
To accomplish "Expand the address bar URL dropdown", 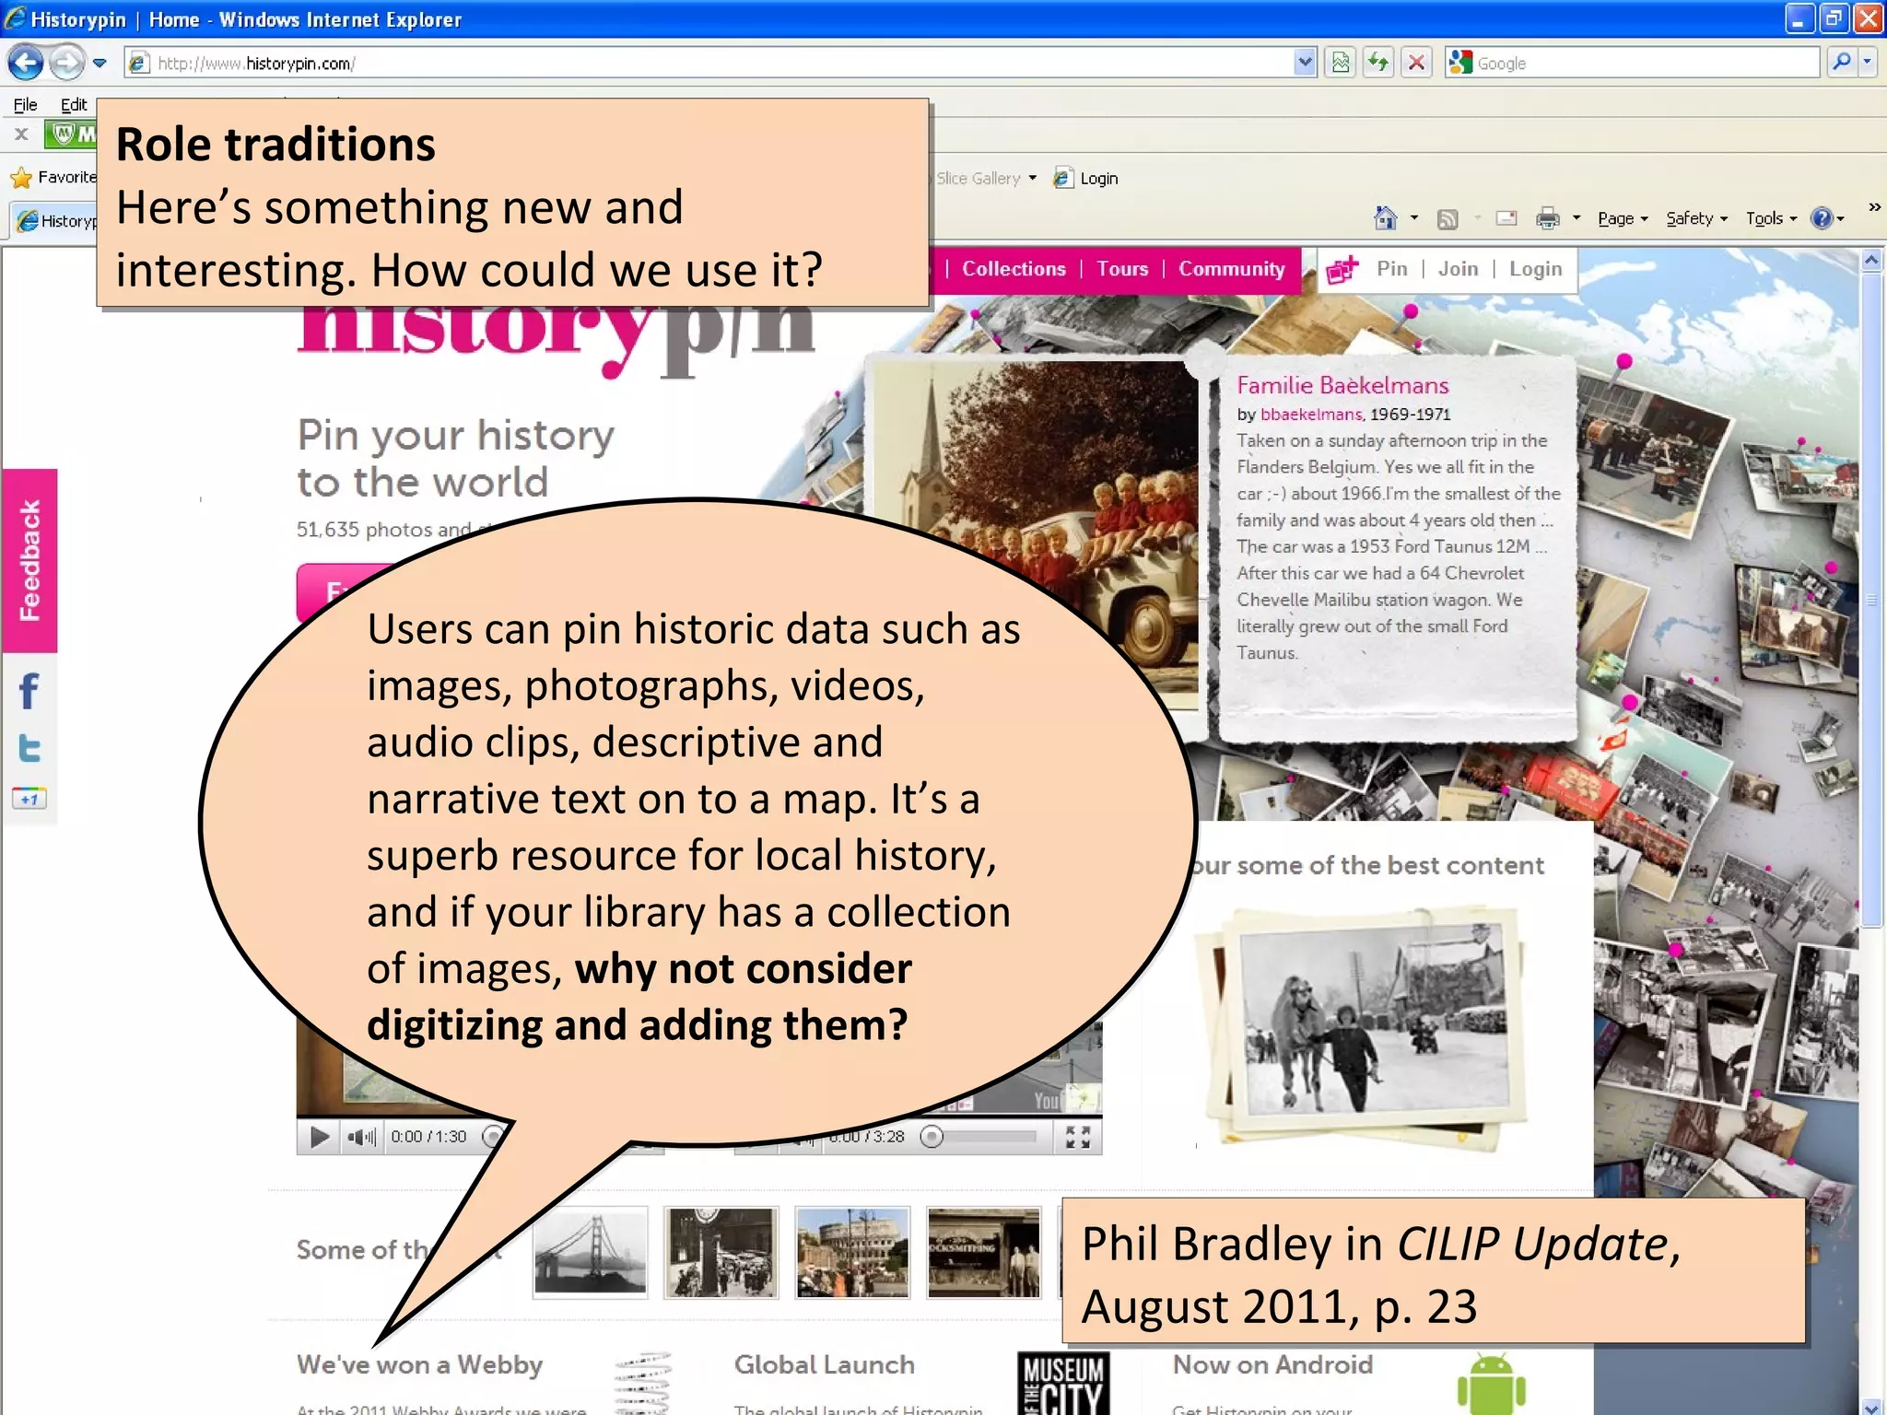I will pos(1305,63).
